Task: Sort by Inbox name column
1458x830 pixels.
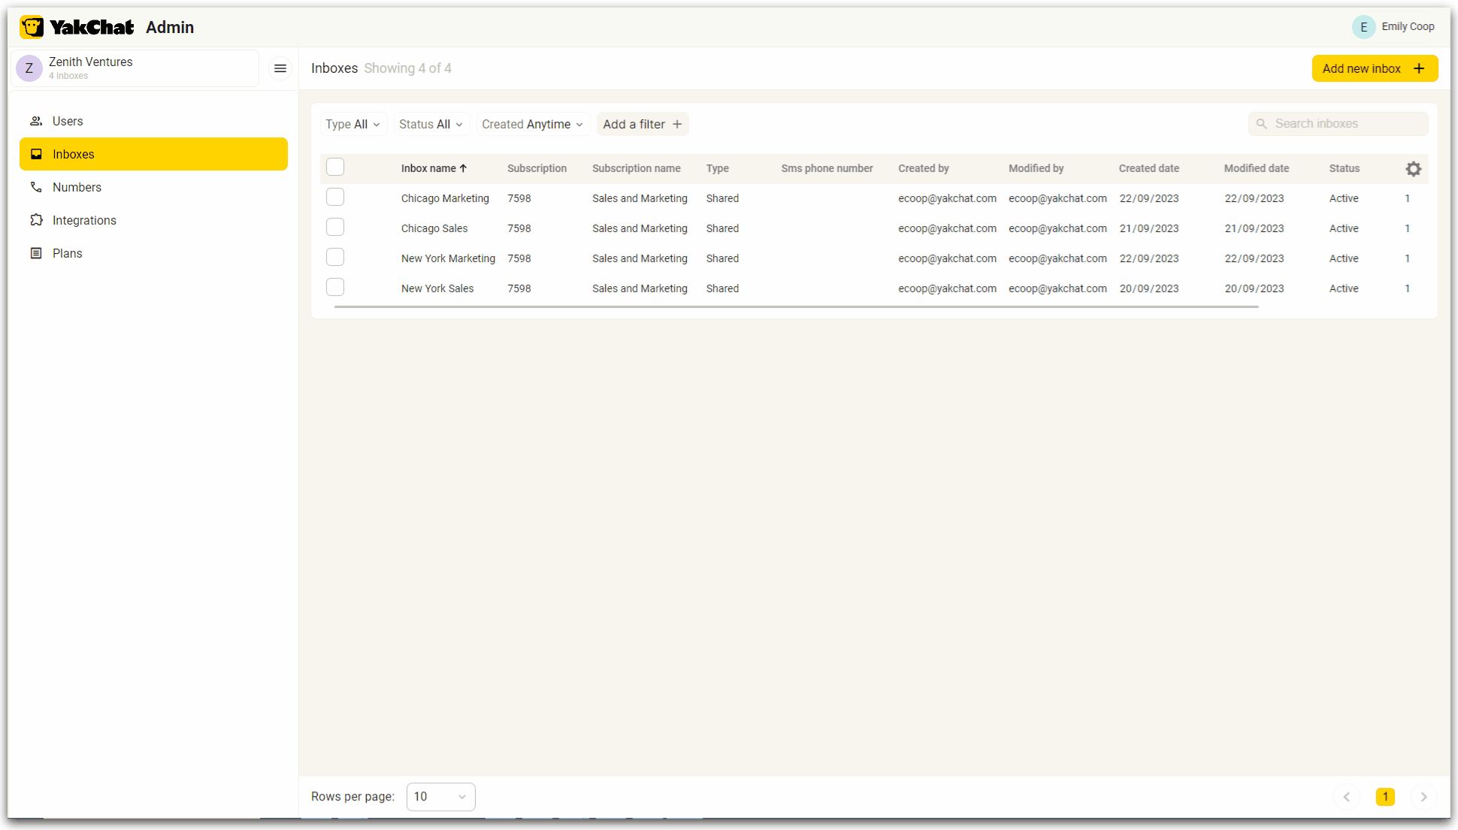Action: point(434,168)
